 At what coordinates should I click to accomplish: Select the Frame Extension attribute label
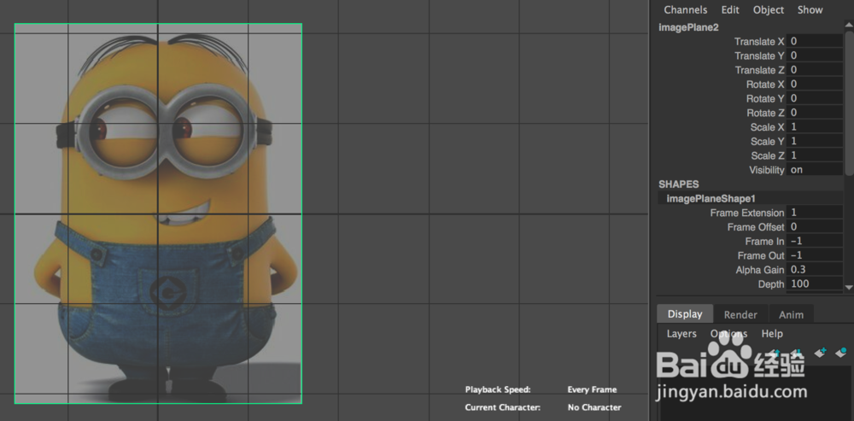(747, 213)
